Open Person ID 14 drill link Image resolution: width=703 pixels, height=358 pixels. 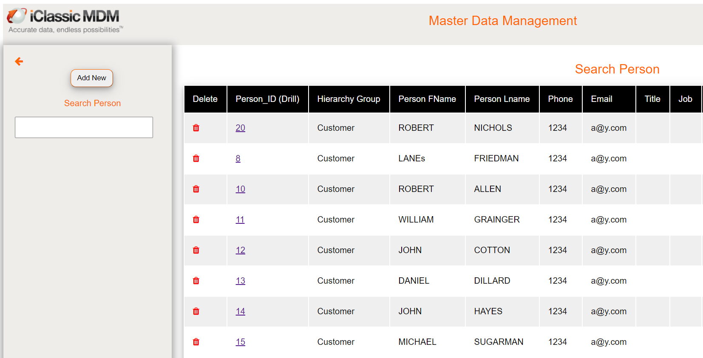(241, 311)
